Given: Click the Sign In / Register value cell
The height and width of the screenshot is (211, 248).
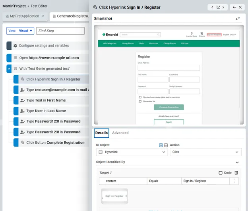Looking at the screenshot, I should pyautogui.click(x=205, y=181).
